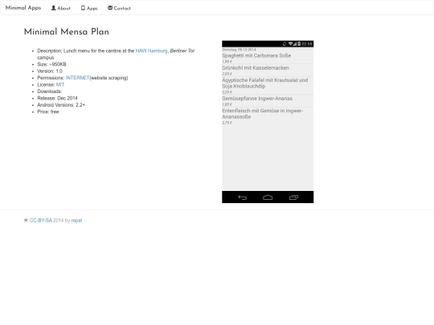Screen dimensions: 434x325
Task: Click the Minimal Mensa Plan heading
Action: [67, 32]
